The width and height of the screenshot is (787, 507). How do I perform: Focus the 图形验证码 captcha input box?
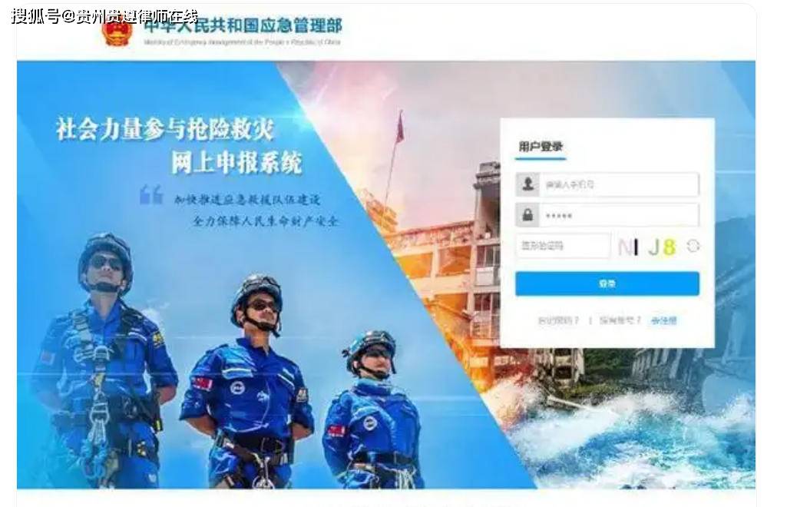point(563,246)
